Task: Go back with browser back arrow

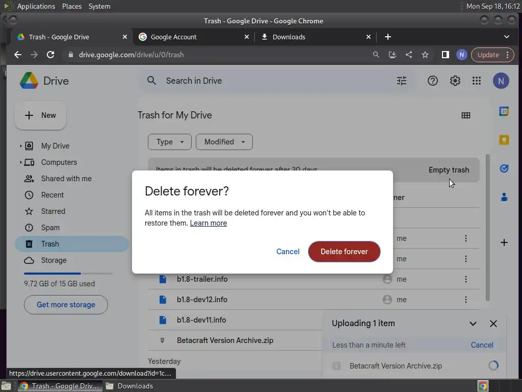Action: tap(18, 55)
